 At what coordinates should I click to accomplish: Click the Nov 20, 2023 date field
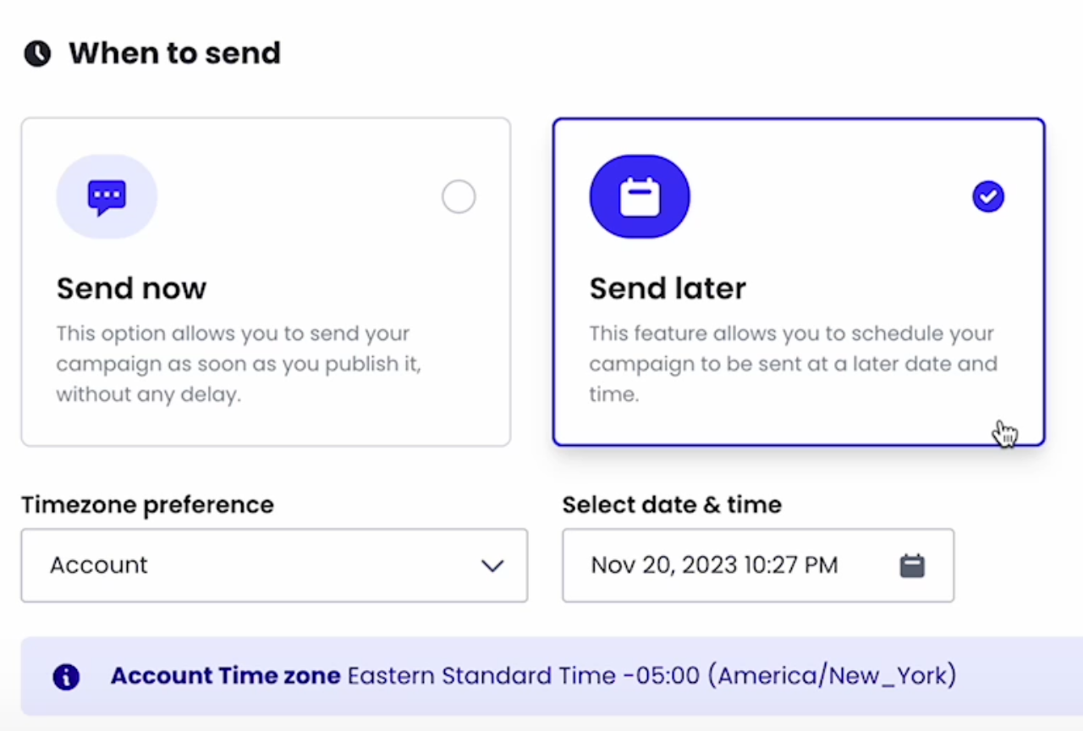click(714, 565)
